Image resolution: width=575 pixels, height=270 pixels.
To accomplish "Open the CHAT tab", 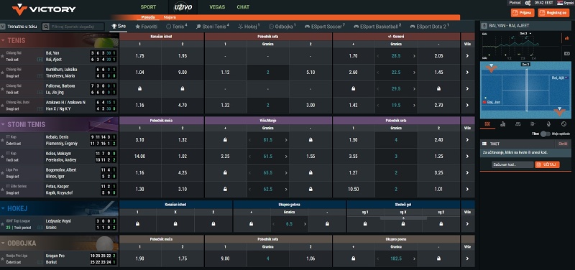I will (243, 7).
